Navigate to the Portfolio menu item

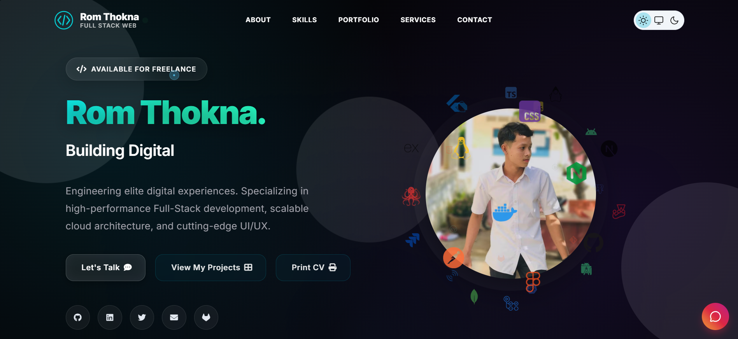358,20
